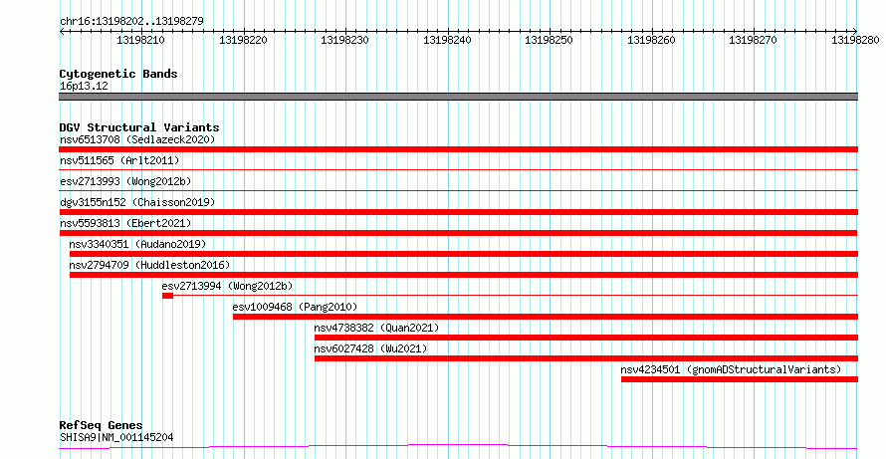Select the red bar for nsv6513708

coord(458,149)
